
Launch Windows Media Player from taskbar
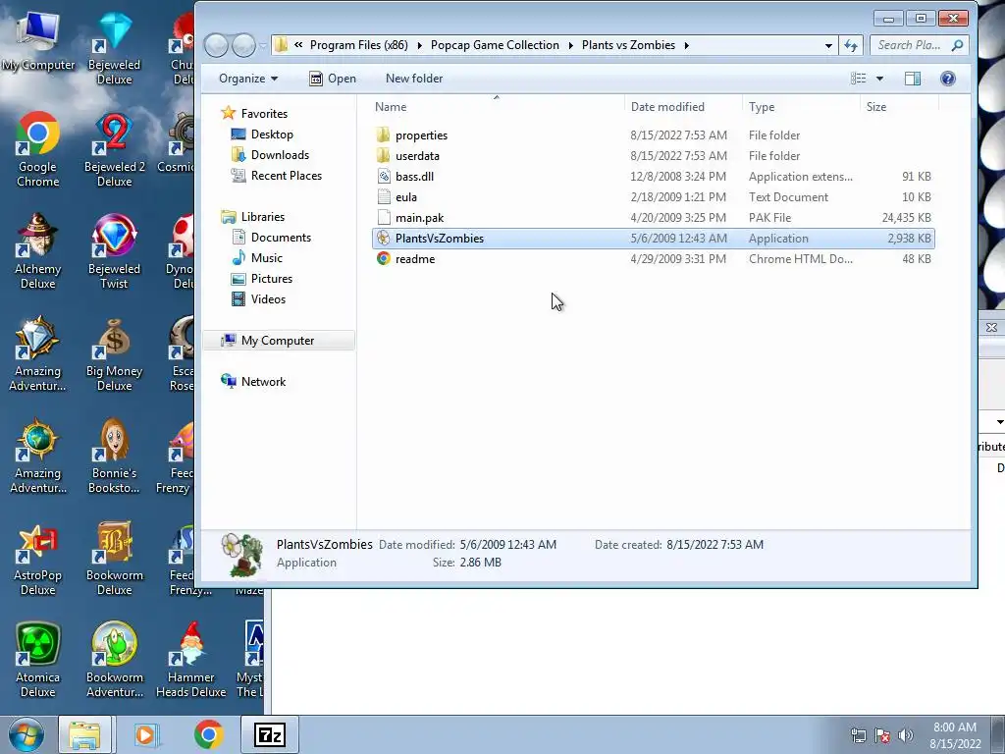(x=146, y=734)
